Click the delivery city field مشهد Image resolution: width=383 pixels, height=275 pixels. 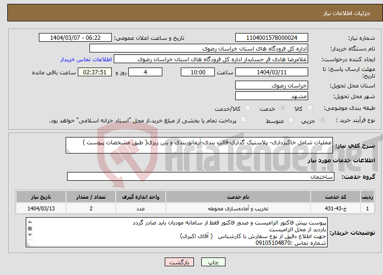coord(272,96)
